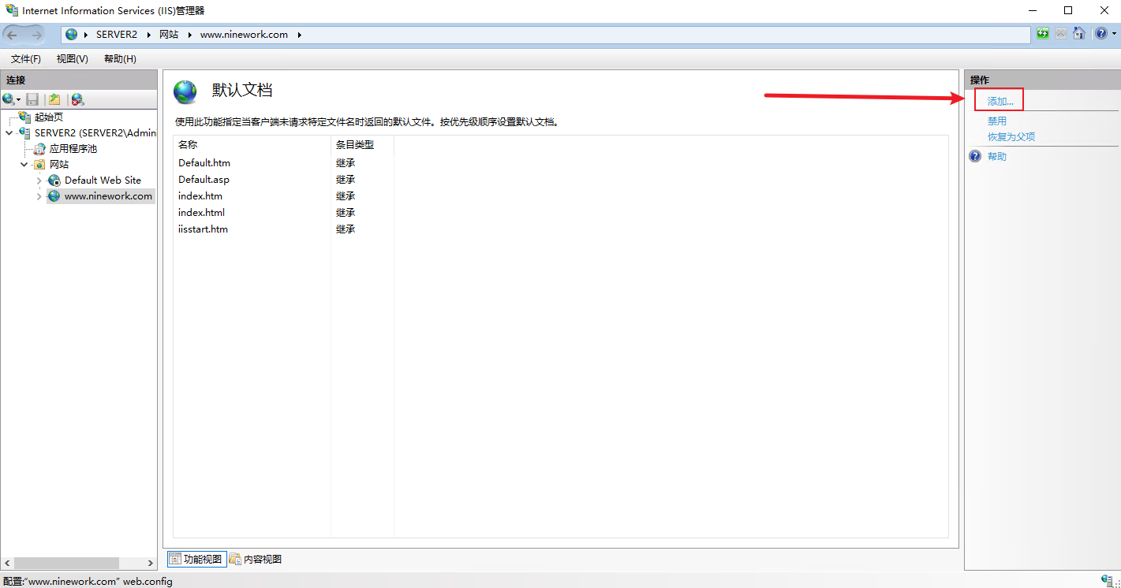Open the 视图(V) menu
The width and height of the screenshot is (1121, 588).
pos(73,59)
